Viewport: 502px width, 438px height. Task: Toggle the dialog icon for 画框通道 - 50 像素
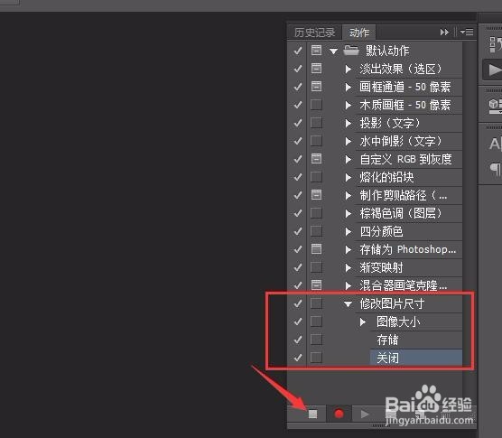click(x=316, y=86)
